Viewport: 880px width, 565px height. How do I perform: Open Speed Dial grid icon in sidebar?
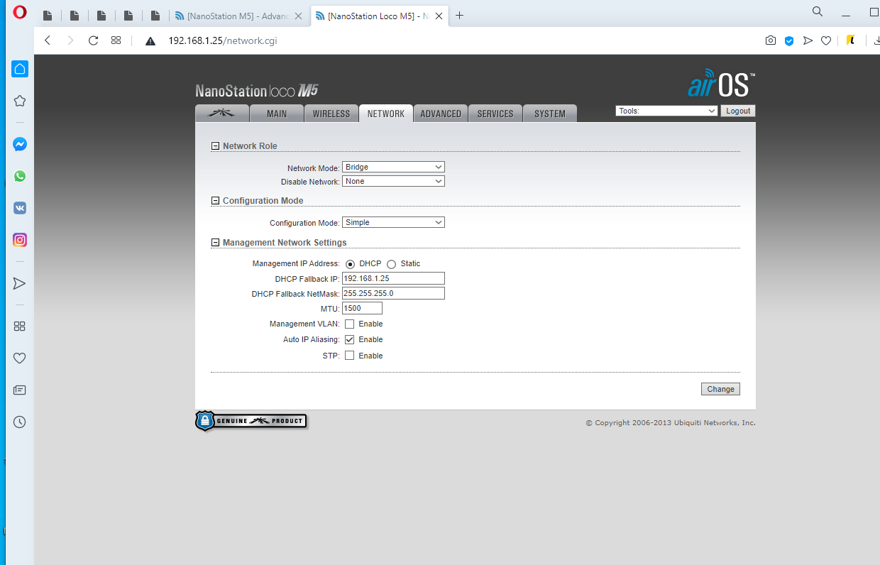[x=20, y=327]
